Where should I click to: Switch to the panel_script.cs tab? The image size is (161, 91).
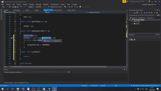click(58, 10)
